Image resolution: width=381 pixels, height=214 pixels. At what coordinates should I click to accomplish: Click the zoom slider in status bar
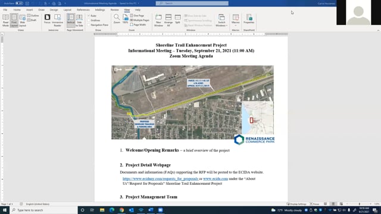click(359, 204)
